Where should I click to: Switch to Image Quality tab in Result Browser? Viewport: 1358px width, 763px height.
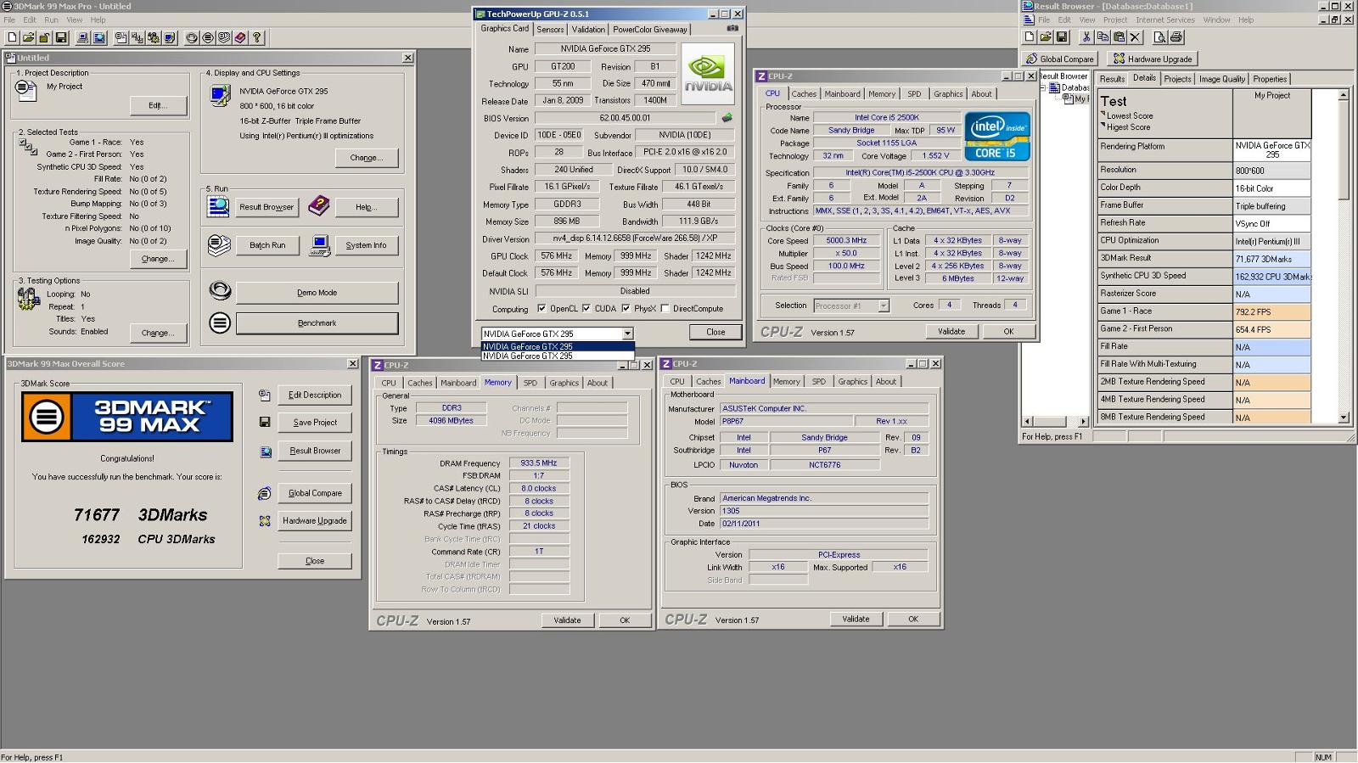(x=1222, y=79)
